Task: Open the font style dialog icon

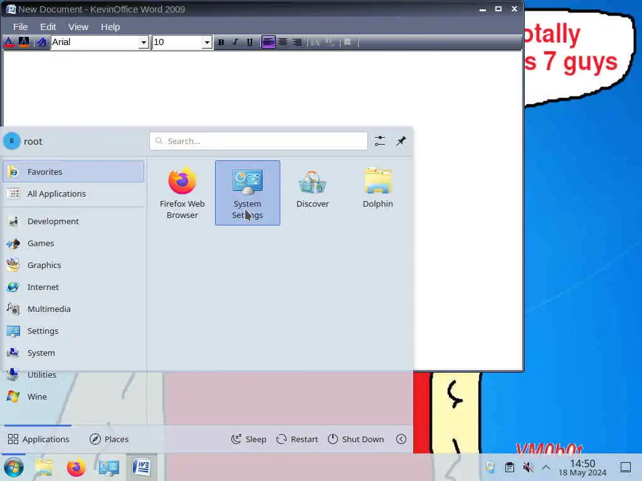Action: [42, 42]
